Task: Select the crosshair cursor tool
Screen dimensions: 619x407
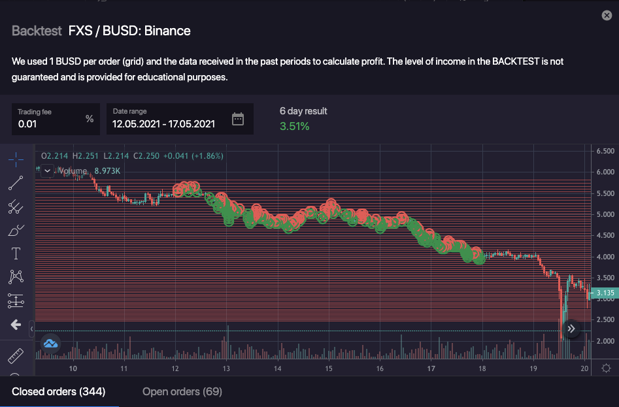Action: 16,159
